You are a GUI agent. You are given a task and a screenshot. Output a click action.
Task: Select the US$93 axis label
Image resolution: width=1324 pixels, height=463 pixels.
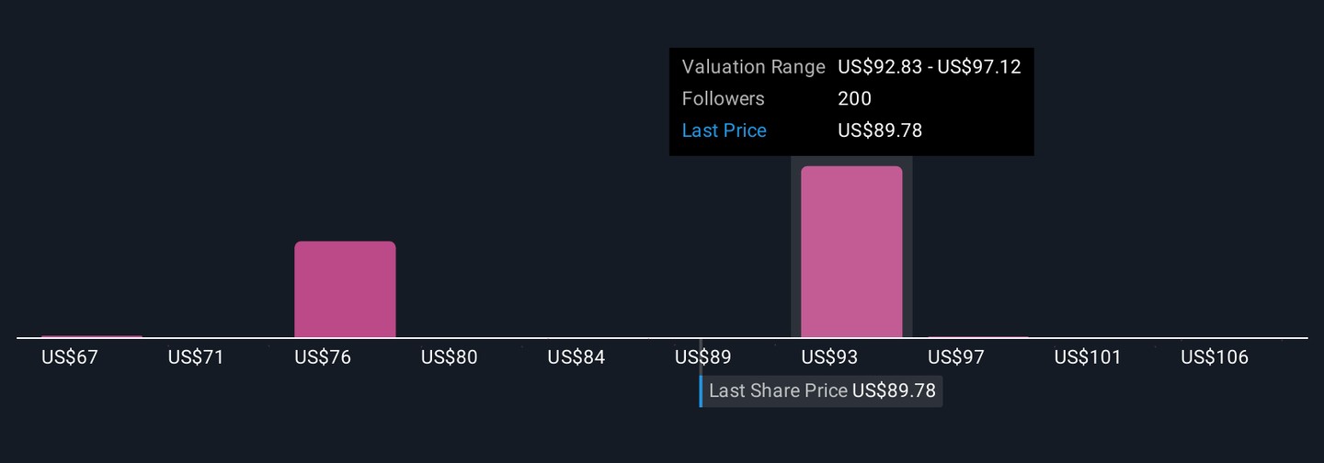point(829,357)
